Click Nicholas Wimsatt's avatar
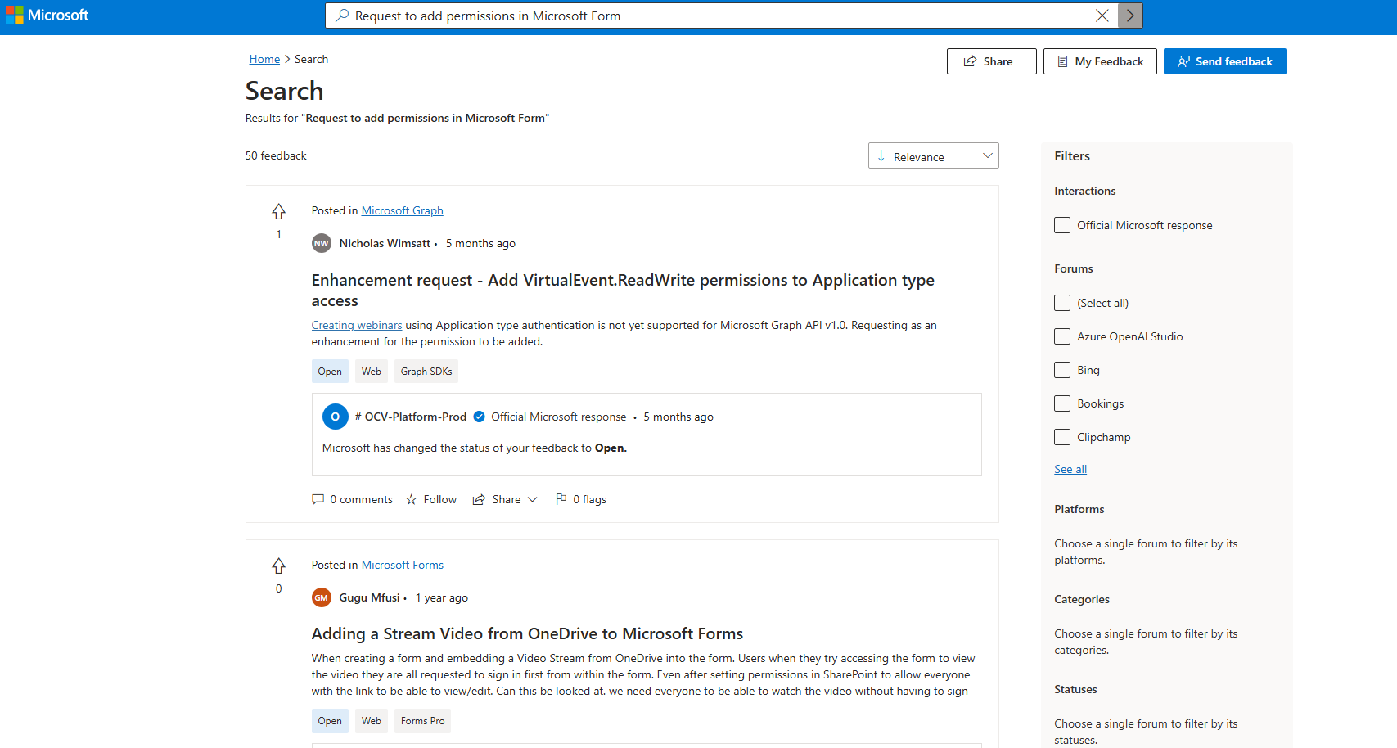Image resolution: width=1397 pixels, height=748 pixels. [x=322, y=243]
